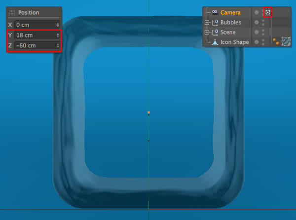Expand the Scene group
The image size is (296, 220).
click(x=207, y=33)
